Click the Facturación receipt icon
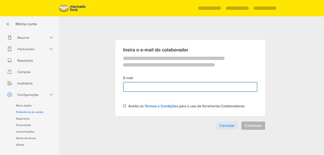324x155 pixels. click(9, 49)
